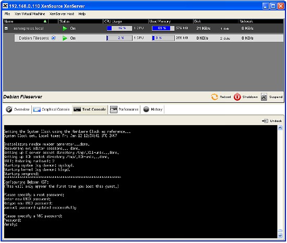The image size is (287, 243).
Task: Click the 'On' status text for Debian Fileserver
Action: pyautogui.click(x=73, y=38)
